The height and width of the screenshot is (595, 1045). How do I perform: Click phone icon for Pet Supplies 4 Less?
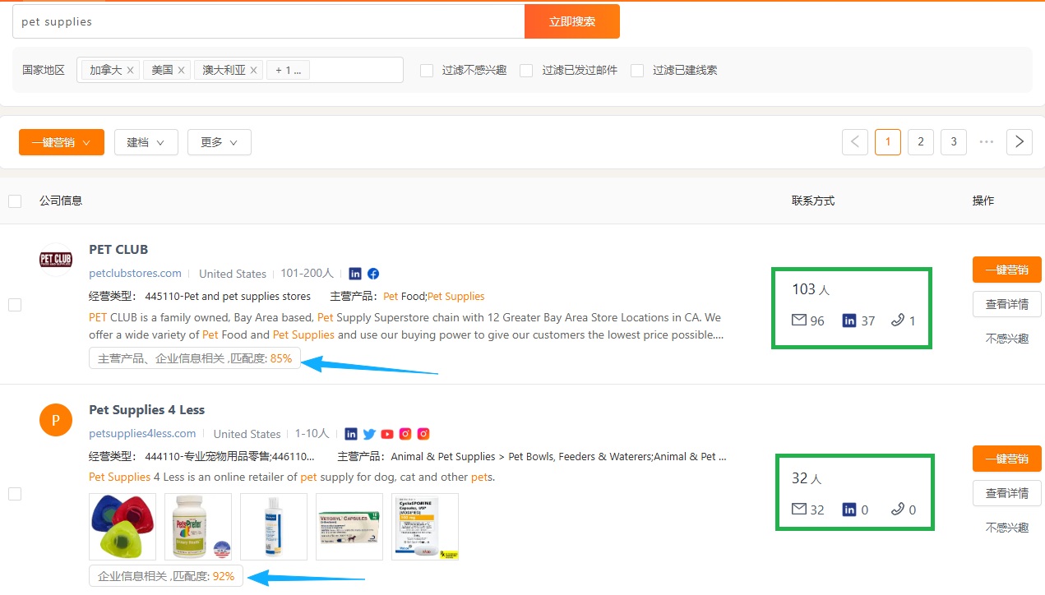click(898, 510)
